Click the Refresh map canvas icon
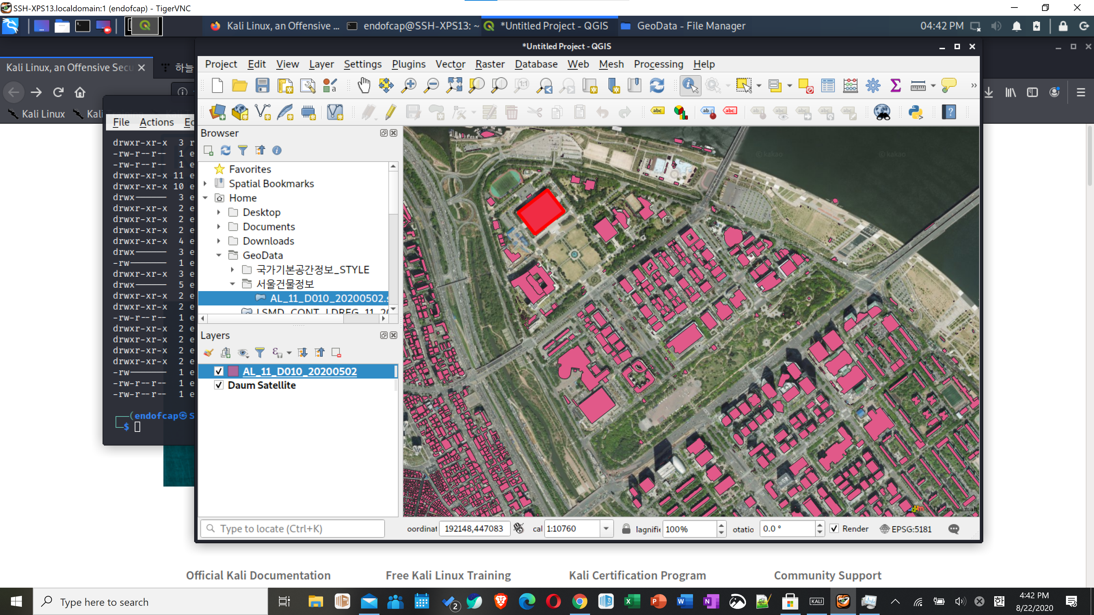The height and width of the screenshot is (615, 1094). pos(656,86)
